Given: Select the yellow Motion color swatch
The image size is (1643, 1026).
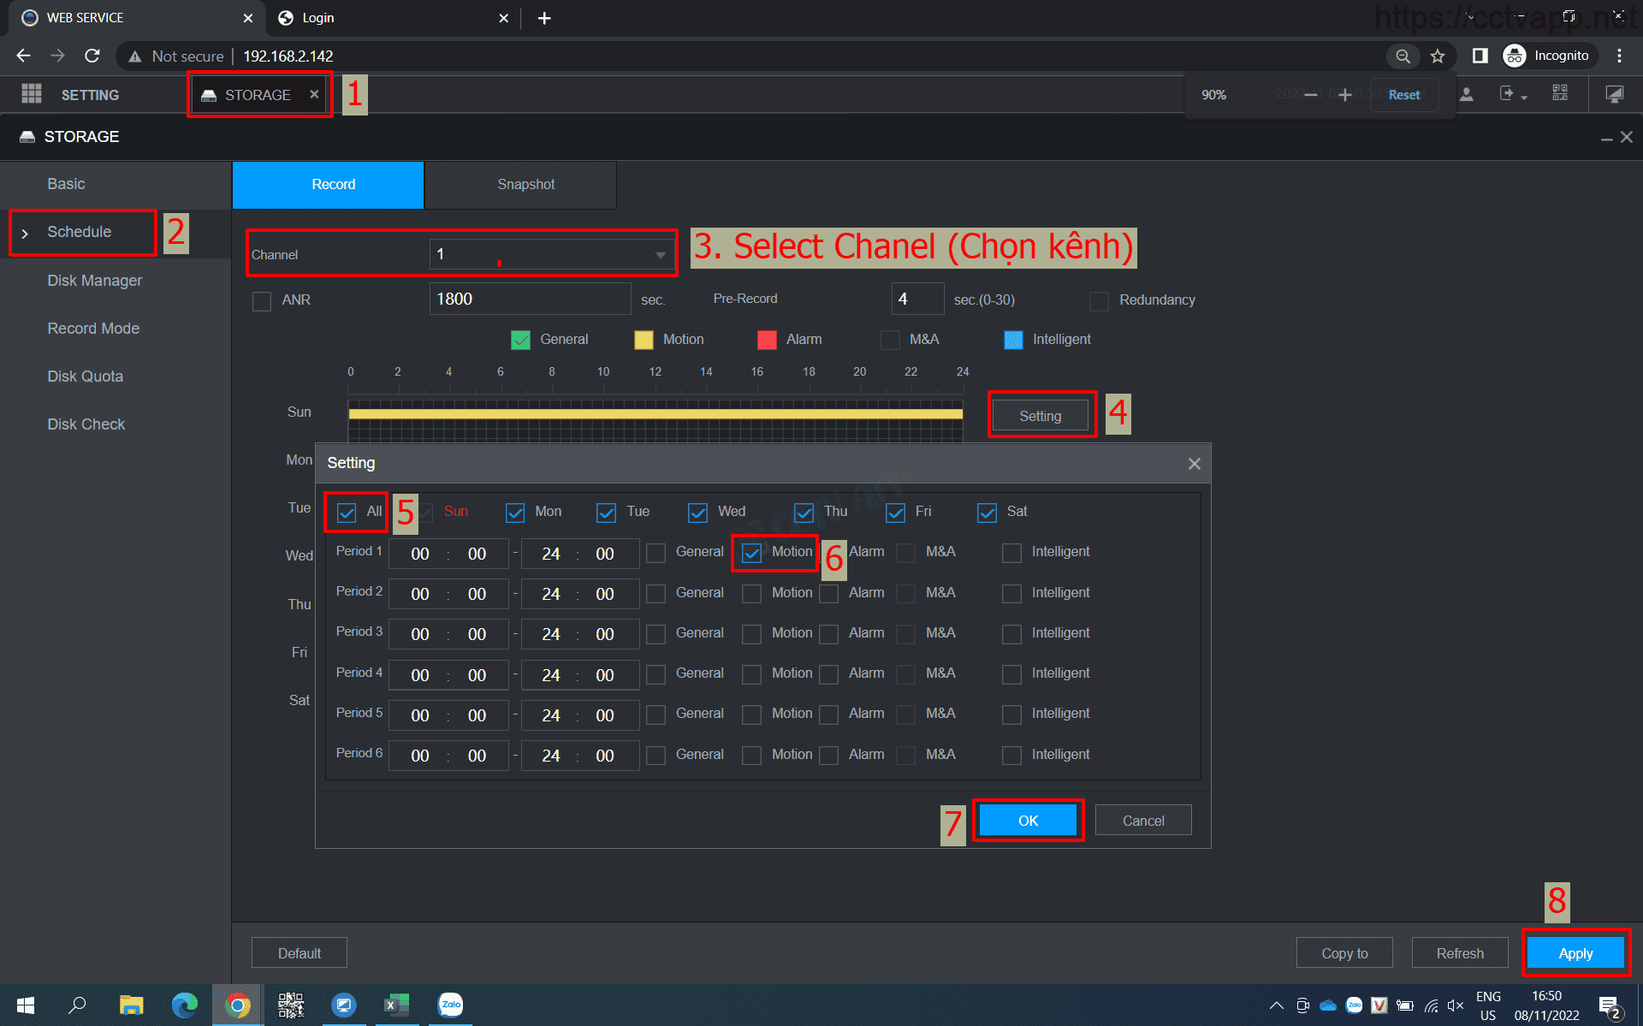Looking at the screenshot, I should click(644, 341).
